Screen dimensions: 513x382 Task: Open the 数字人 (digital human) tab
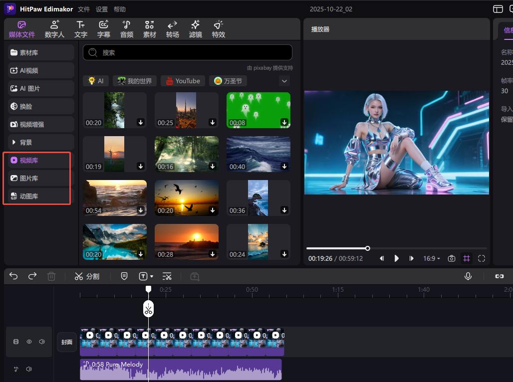(x=54, y=29)
